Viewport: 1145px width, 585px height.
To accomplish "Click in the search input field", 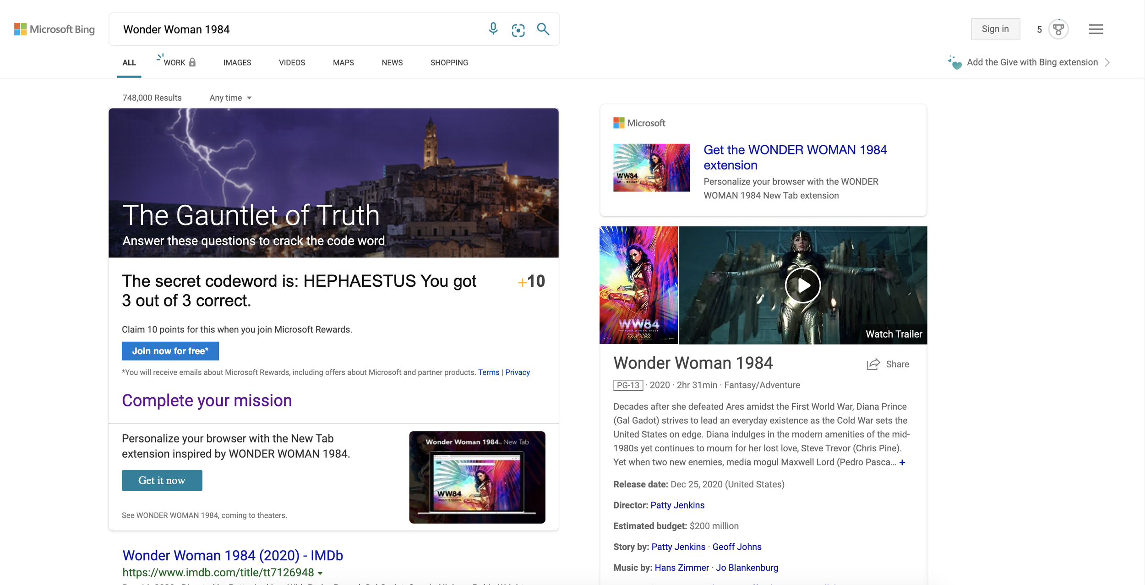I will pos(298,29).
